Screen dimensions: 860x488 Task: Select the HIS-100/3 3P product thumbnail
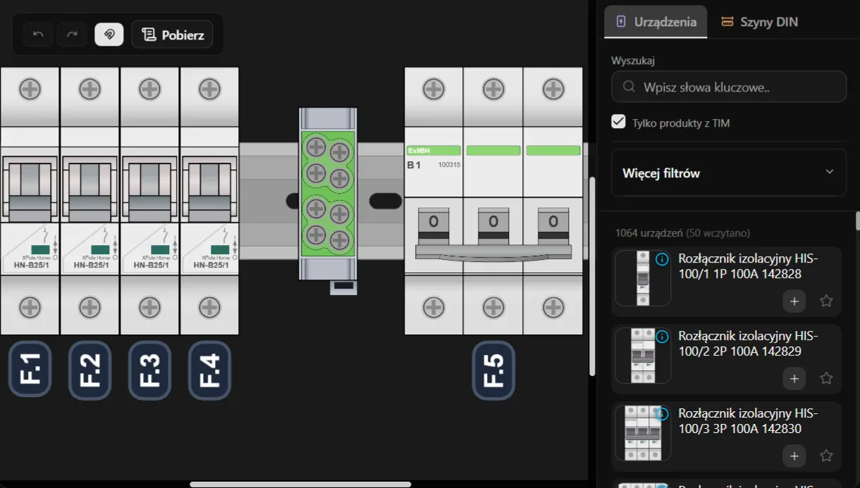(x=642, y=433)
